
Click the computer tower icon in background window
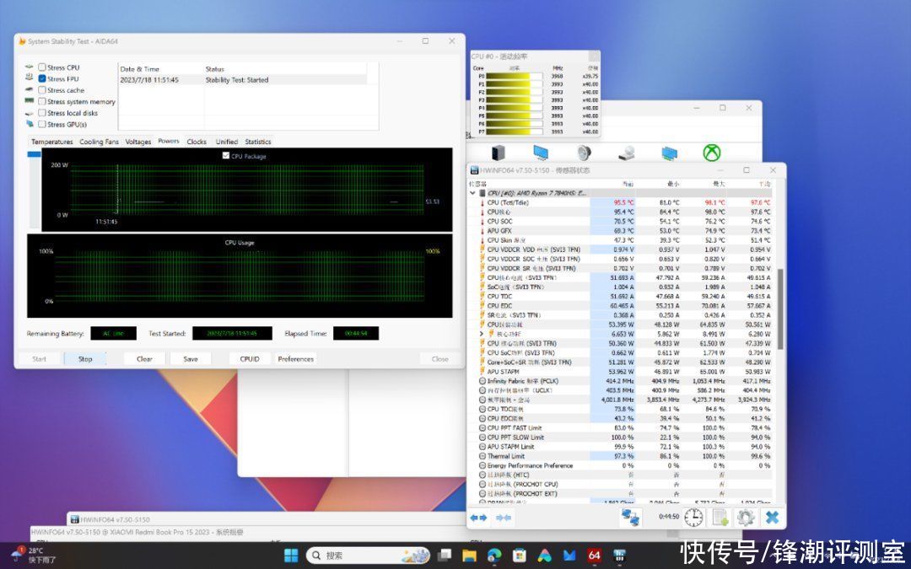pyautogui.click(x=498, y=153)
